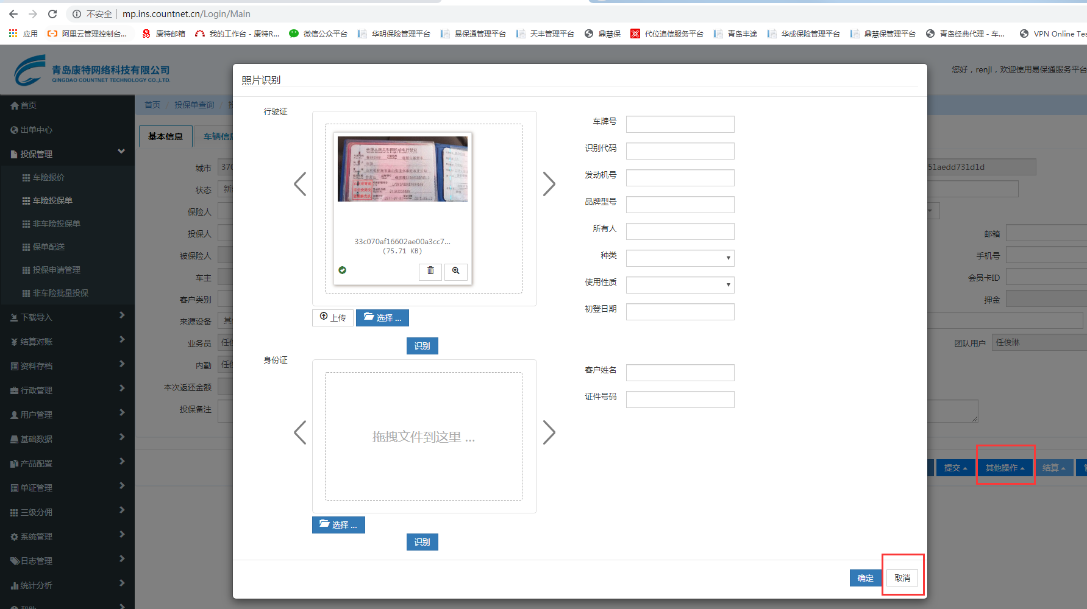Click 选择 button under driving license

(382, 318)
